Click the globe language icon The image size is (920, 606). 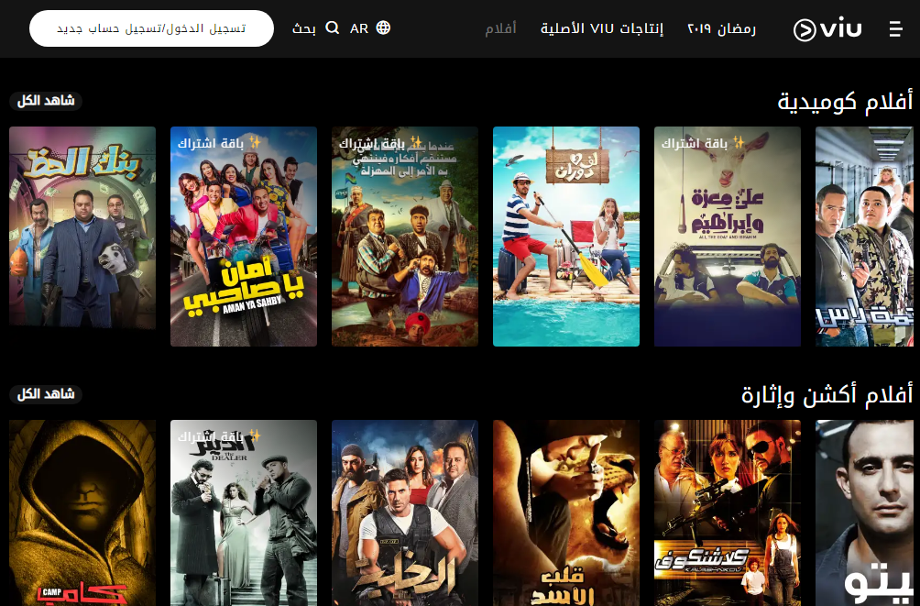(383, 28)
